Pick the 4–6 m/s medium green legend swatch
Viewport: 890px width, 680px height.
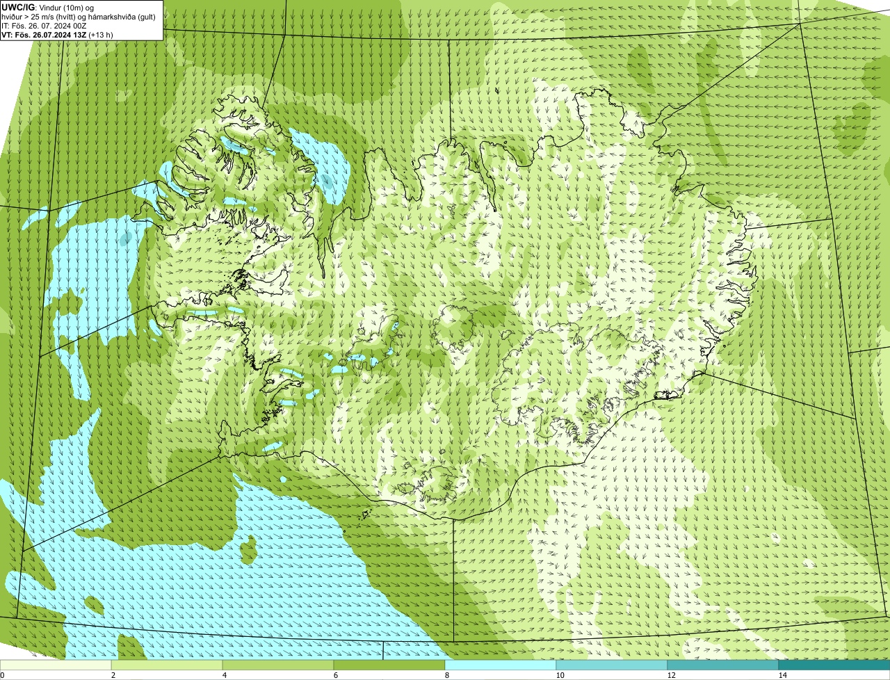pos(279,665)
